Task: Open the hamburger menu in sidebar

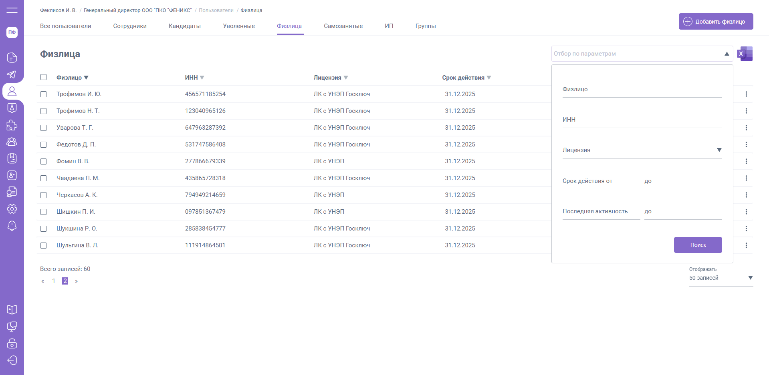Action: [x=12, y=10]
